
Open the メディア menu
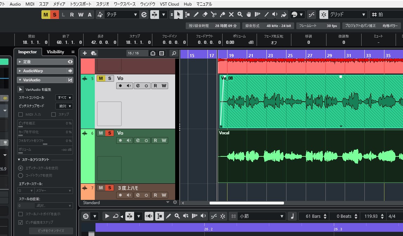(x=59, y=4)
